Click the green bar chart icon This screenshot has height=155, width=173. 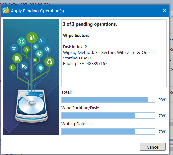[x=13, y=68]
